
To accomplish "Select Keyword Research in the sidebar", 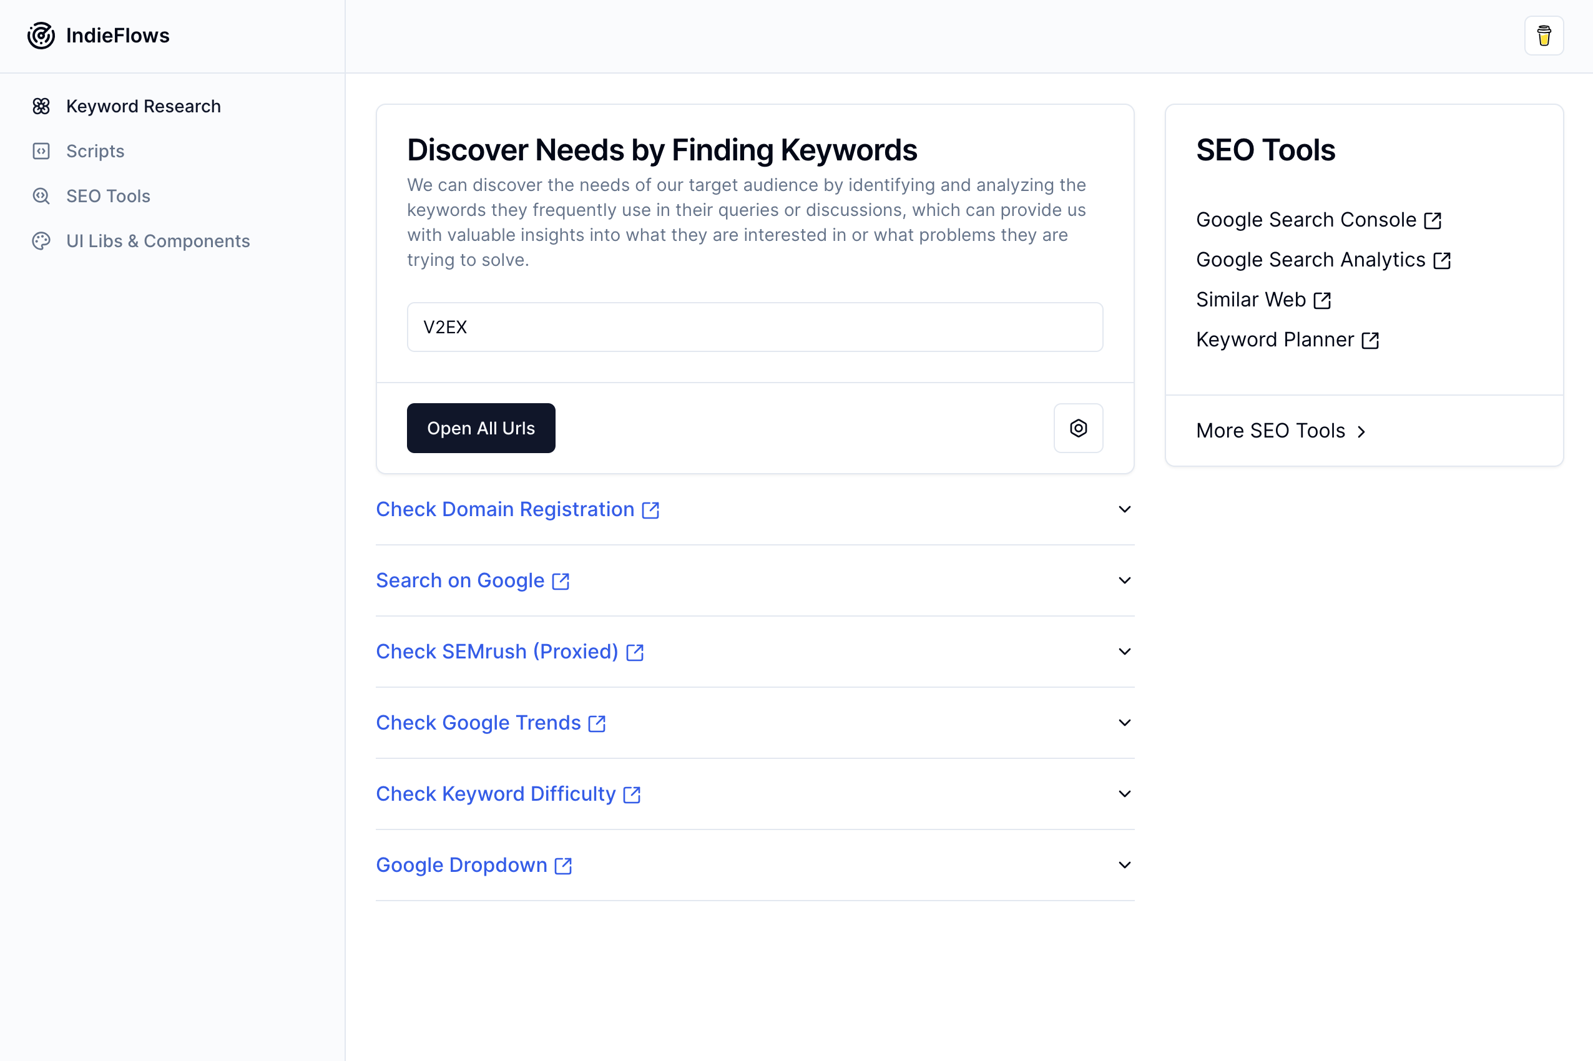I will coord(143,106).
